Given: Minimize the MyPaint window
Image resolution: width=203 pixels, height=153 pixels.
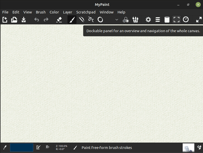Looking at the screenshot, I should click(178, 5).
